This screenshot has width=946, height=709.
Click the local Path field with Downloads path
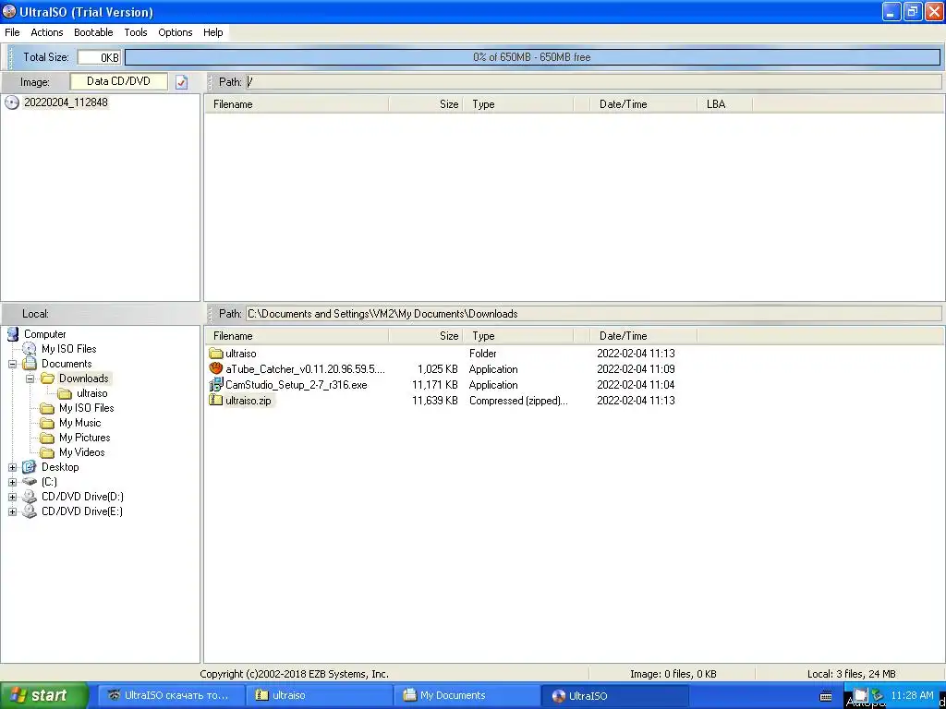pyautogui.click(x=593, y=314)
